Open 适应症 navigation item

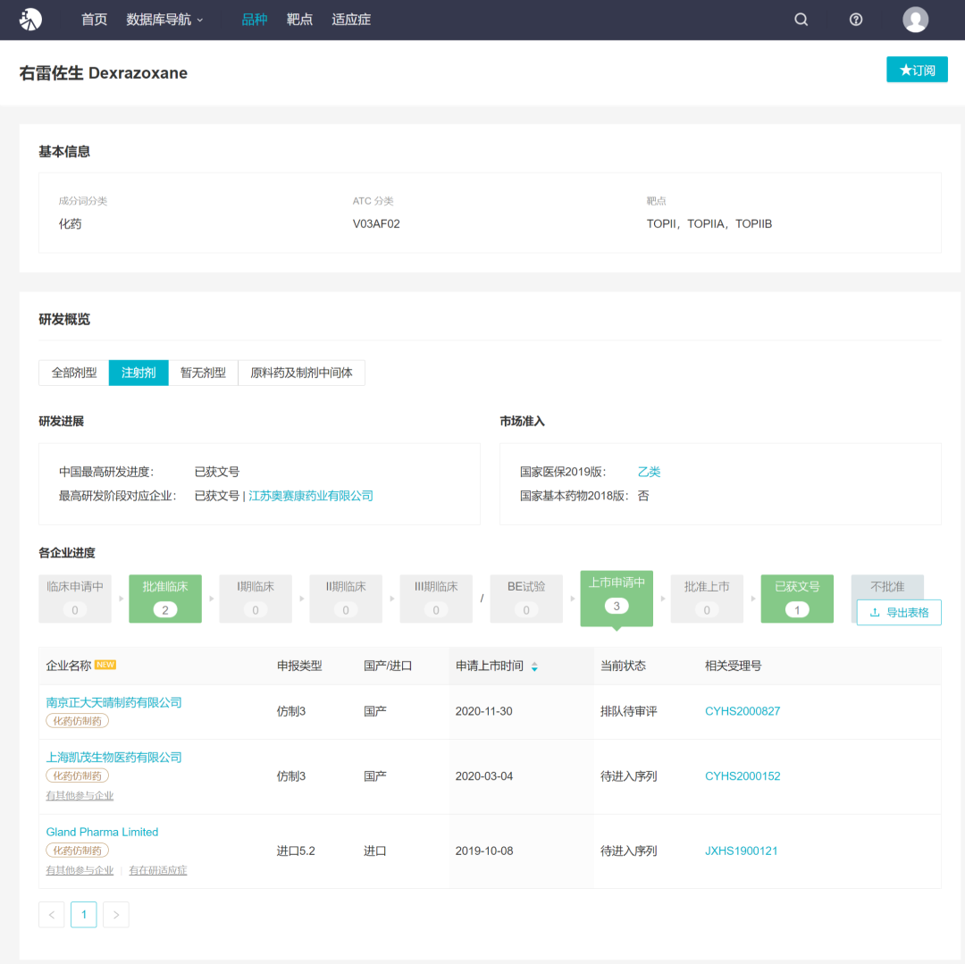click(351, 20)
